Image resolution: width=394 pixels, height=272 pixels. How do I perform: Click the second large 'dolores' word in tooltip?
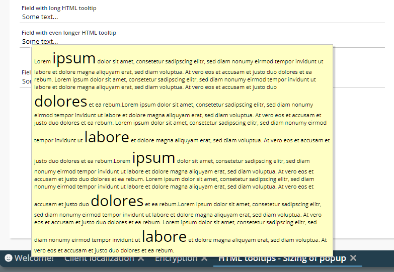point(117,201)
